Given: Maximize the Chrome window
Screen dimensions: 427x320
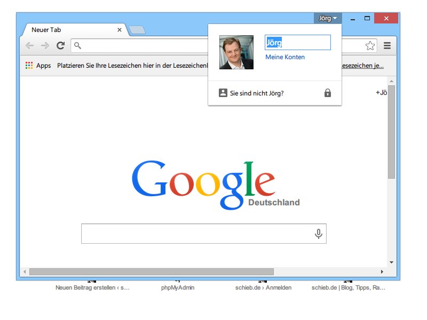Looking at the screenshot, I should point(367,18).
